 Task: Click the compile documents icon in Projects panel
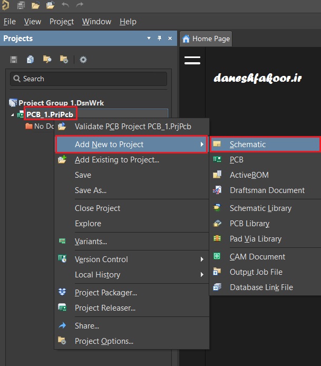[30, 60]
